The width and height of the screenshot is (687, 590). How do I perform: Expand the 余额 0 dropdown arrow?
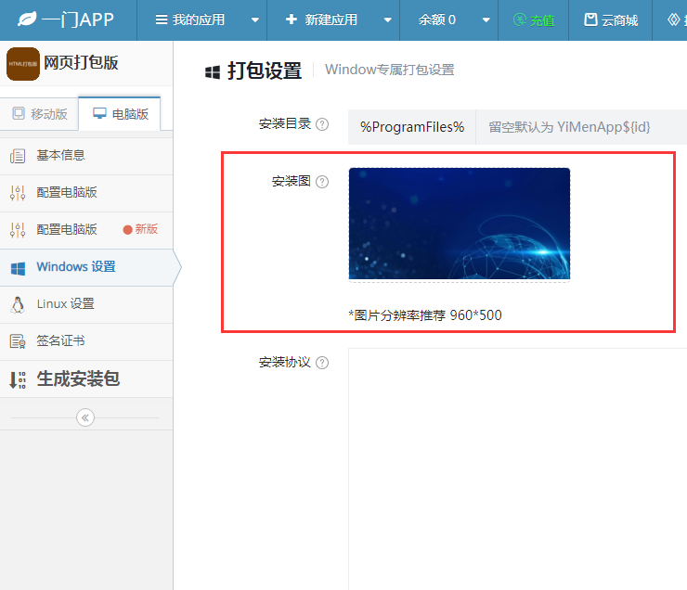point(486,20)
